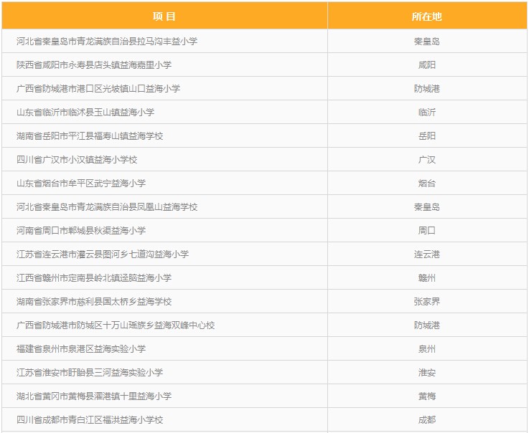Click 防城港 location in 光坡镇山口 row
This screenshot has height=433, width=529.
427,88
